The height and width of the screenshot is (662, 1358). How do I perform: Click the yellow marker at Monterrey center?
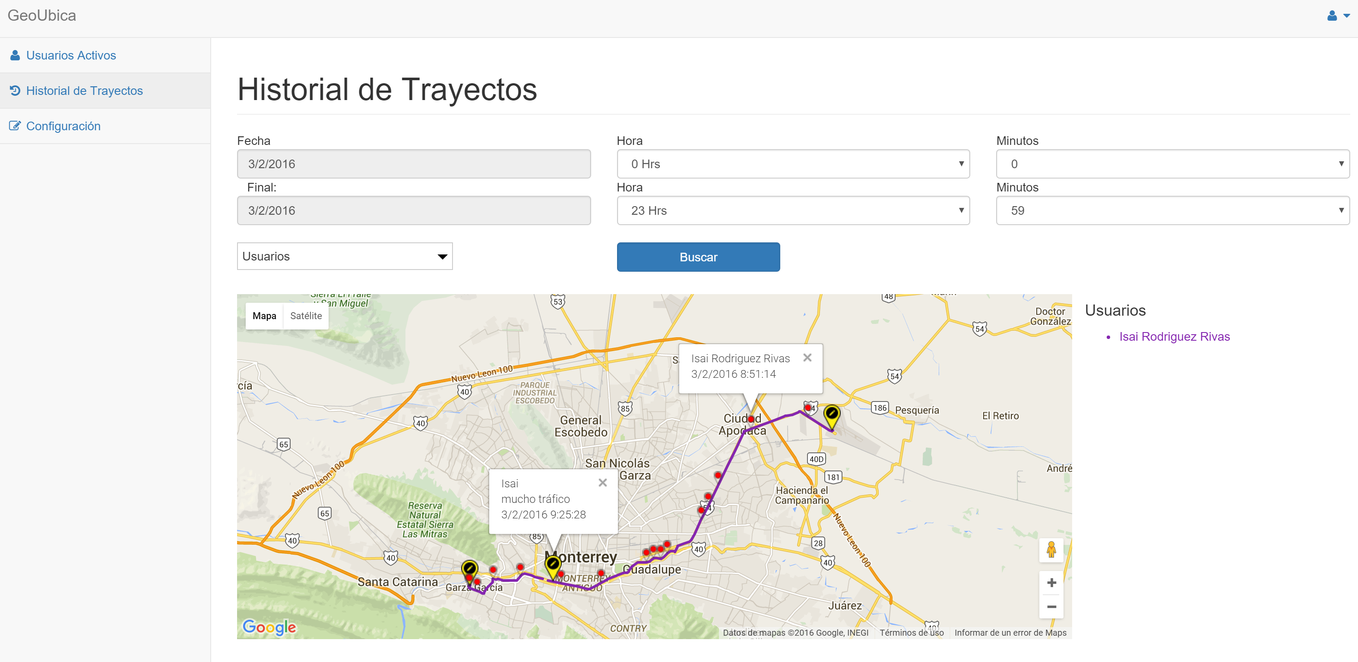552,567
